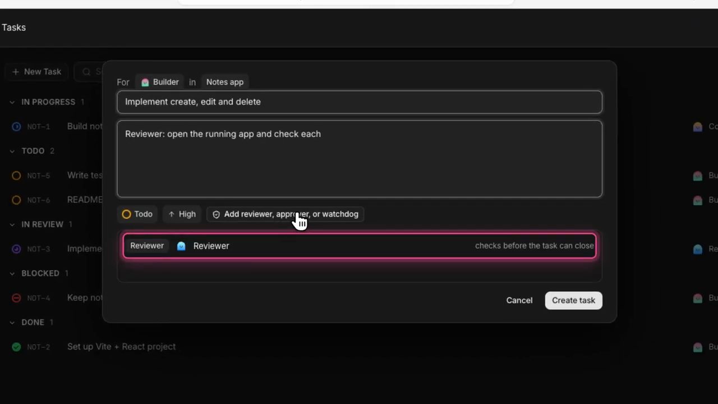The image size is (718, 404).
Task: Click the todo status circle of NOT-5
Action: coord(16,176)
